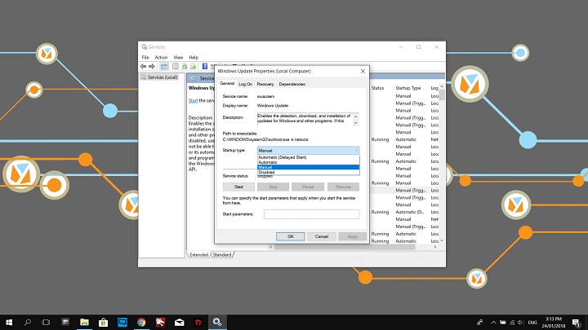Screen dimensions: 588x330
Task: Click the Forward arrow in Services toolbar
Action: [x=152, y=66]
